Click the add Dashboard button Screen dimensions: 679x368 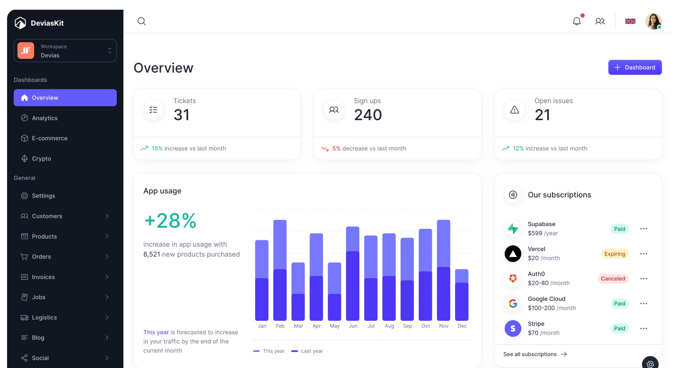click(635, 67)
